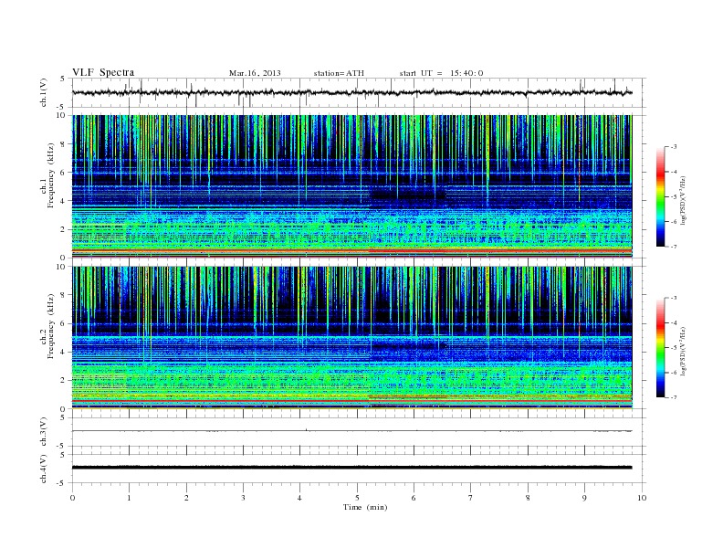Screen dimensions: 723x559
Task: Click the "VLF Spectra" plot title
Action: pyautogui.click(x=103, y=72)
